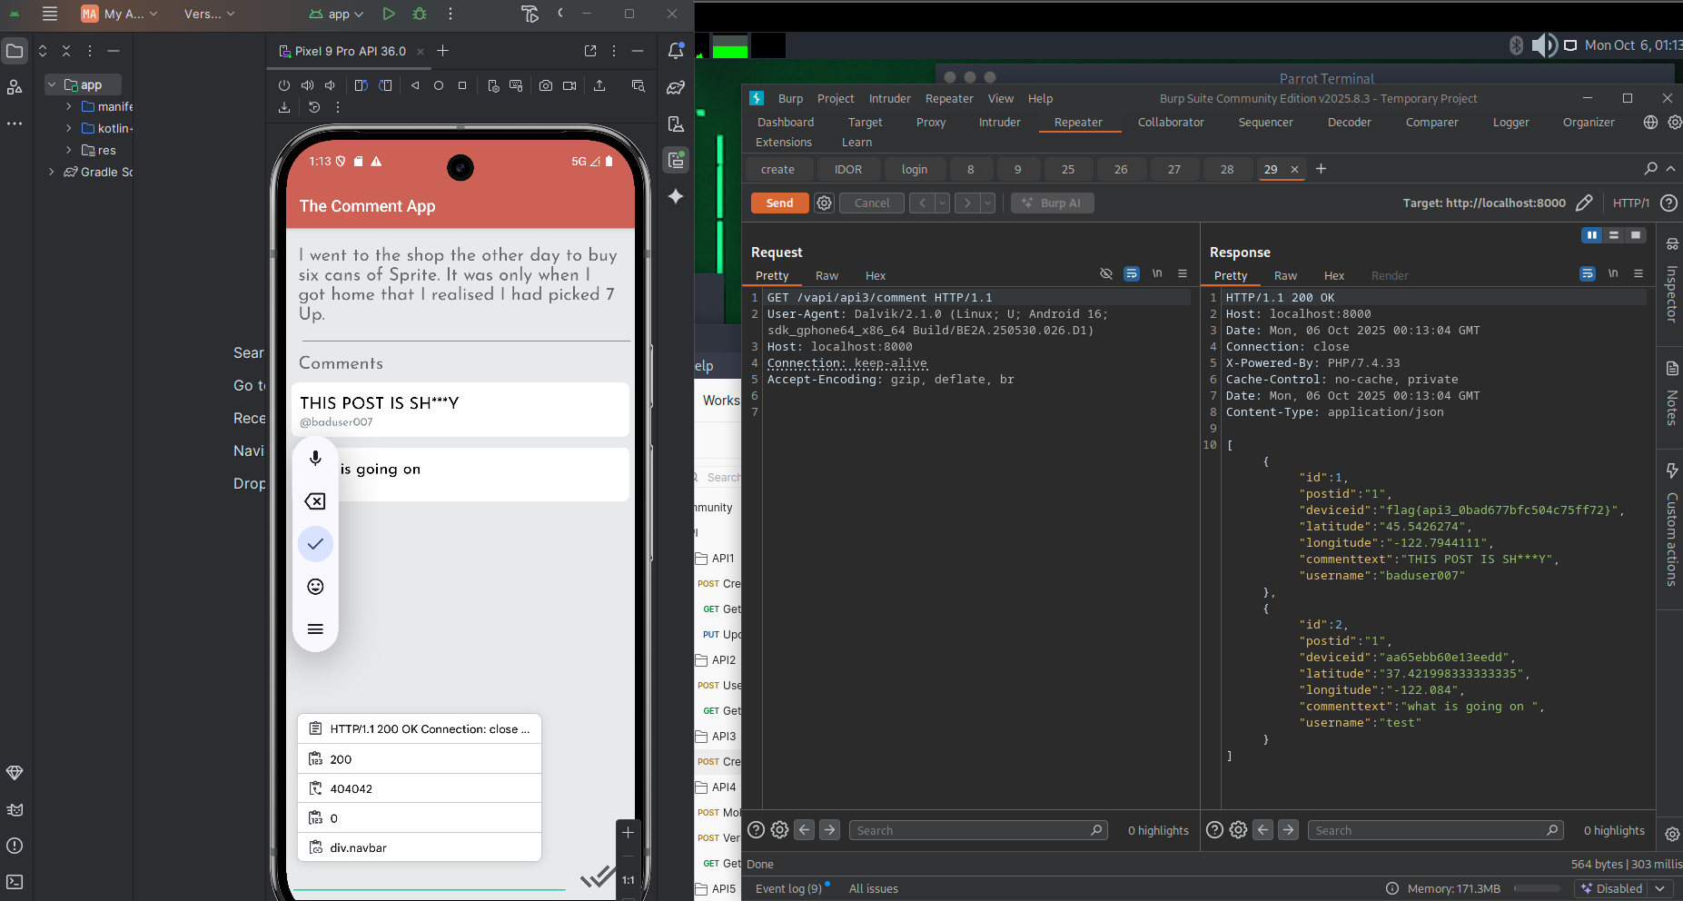Open Repeater send settings gear icon

click(x=824, y=203)
